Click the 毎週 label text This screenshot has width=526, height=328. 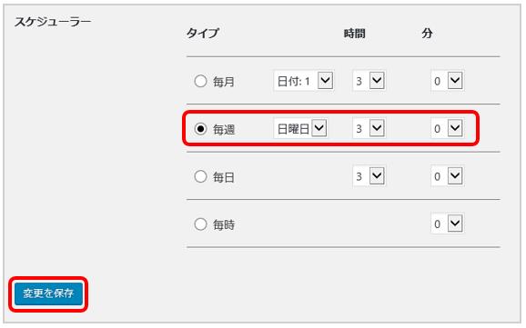pos(224,129)
